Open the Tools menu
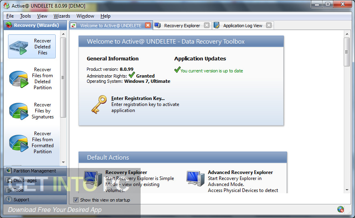This screenshot has width=355, height=218. pyautogui.click(x=25, y=16)
